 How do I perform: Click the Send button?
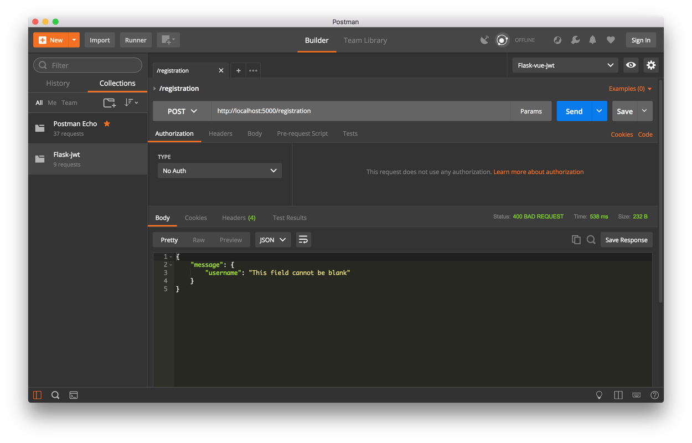[574, 111]
